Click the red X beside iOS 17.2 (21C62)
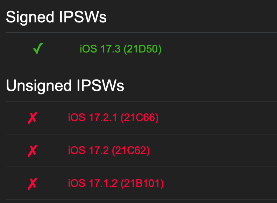277x203 pixels. tap(32, 151)
